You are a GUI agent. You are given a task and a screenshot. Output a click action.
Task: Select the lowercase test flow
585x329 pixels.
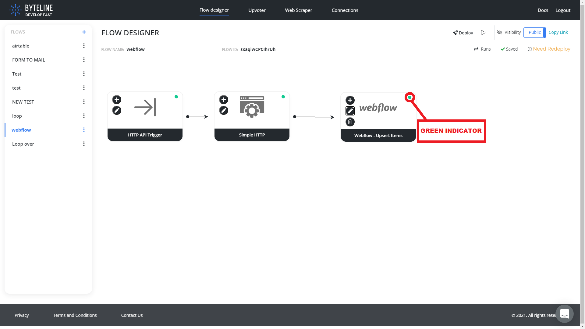(16, 88)
